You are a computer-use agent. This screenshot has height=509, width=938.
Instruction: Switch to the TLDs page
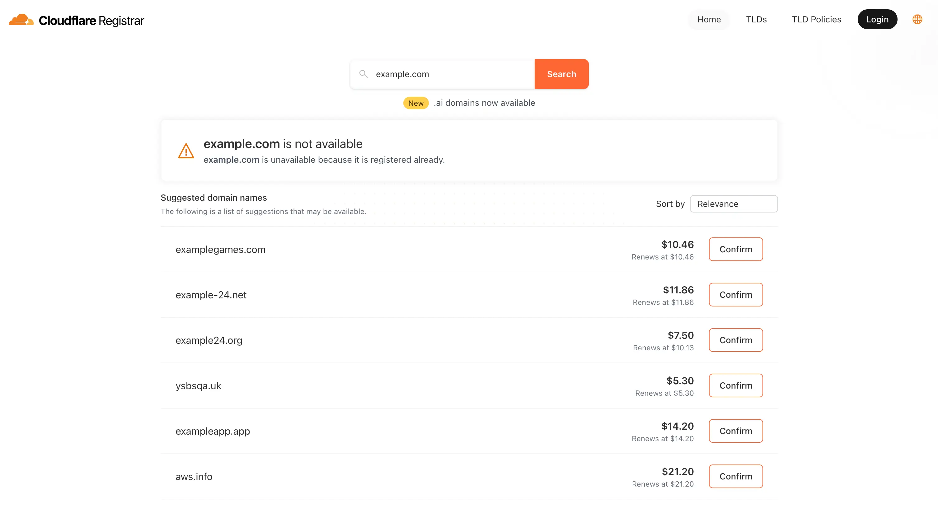click(x=756, y=19)
